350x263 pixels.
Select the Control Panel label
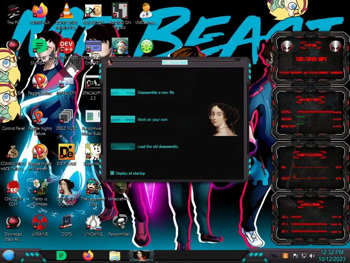click(x=13, y=128)
